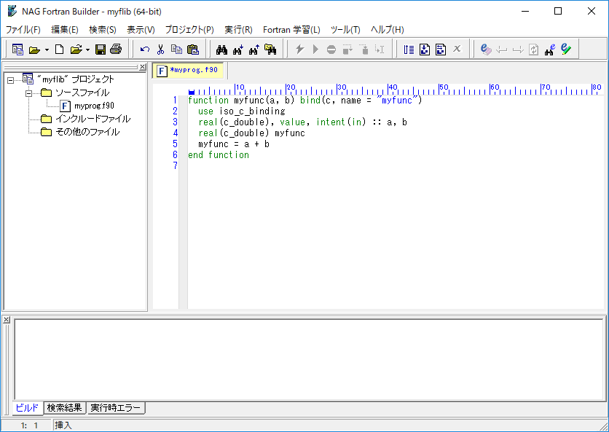Open Find with the binoculars icon
This screenshot has width=609, height=432.
click(221, 50)
